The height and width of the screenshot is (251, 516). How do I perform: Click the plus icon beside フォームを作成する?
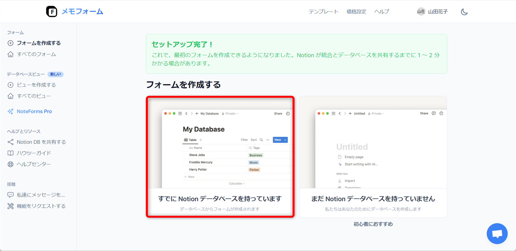(10, 43)
